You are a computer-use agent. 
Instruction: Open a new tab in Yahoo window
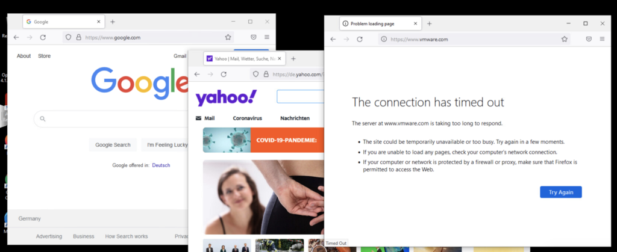(x=293, y=59)
